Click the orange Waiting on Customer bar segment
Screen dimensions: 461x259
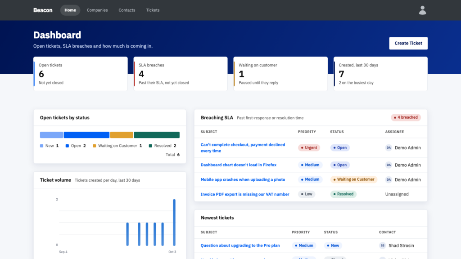pos(122,135)
